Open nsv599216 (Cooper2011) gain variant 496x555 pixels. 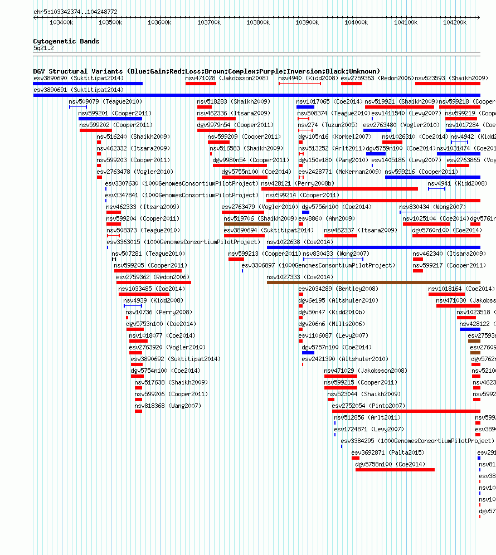pos(432,177)
